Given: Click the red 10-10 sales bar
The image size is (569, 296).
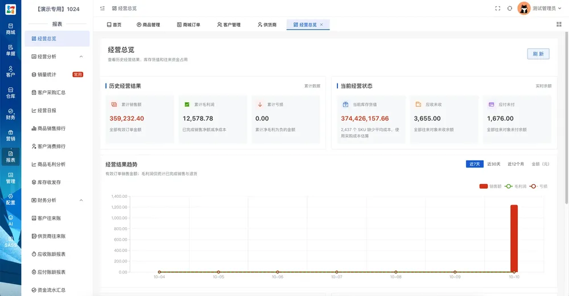Looking at the screenshot, I should coord(514,239).
